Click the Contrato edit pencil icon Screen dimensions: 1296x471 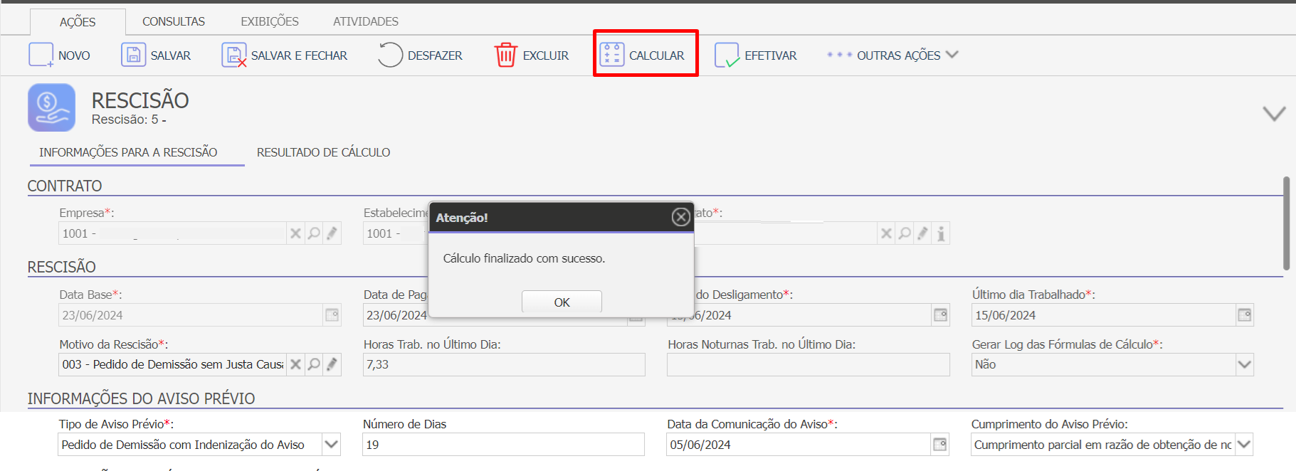pos(922,233)
